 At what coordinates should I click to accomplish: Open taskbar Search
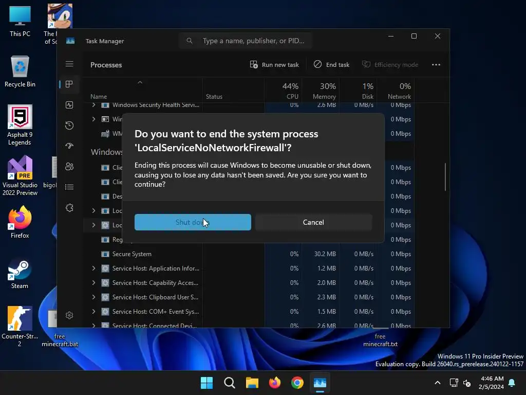230,383
